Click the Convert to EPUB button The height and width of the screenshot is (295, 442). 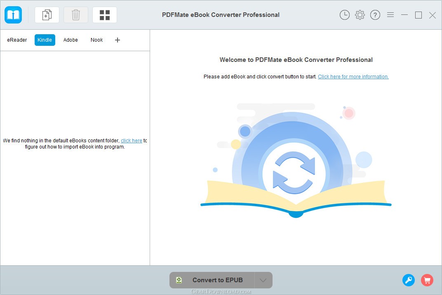212,280
